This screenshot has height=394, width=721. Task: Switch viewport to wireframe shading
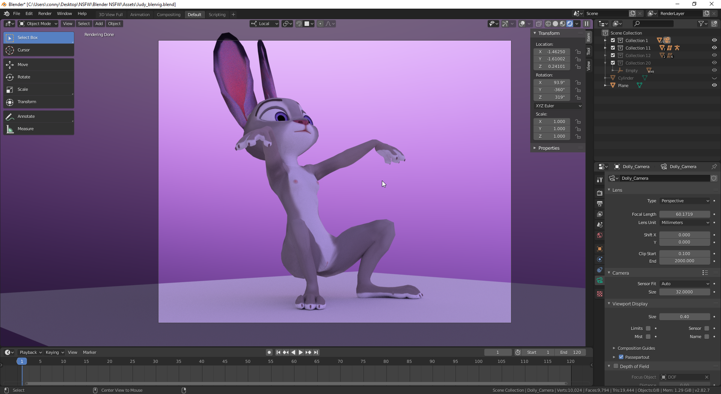click(x=548, y=24)
